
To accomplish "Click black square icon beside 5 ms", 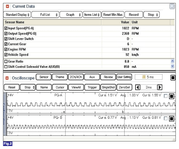I will (x=173, y=78).
